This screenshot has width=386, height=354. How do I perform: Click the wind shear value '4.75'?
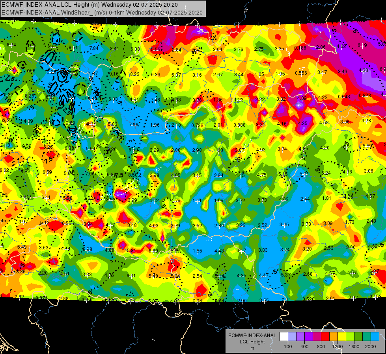[262, 175]
